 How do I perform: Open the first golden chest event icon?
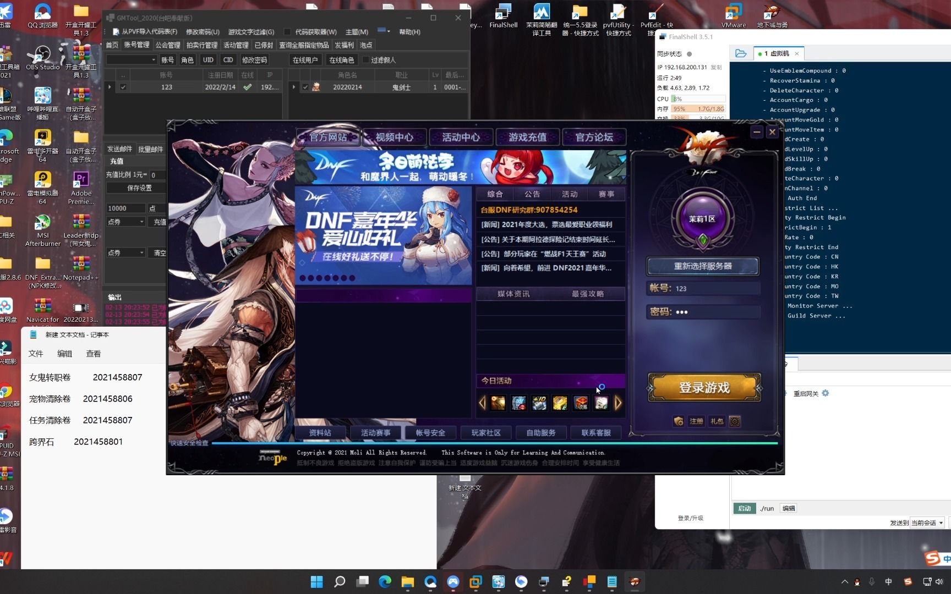pyautogui.click(x=498, y=403)
